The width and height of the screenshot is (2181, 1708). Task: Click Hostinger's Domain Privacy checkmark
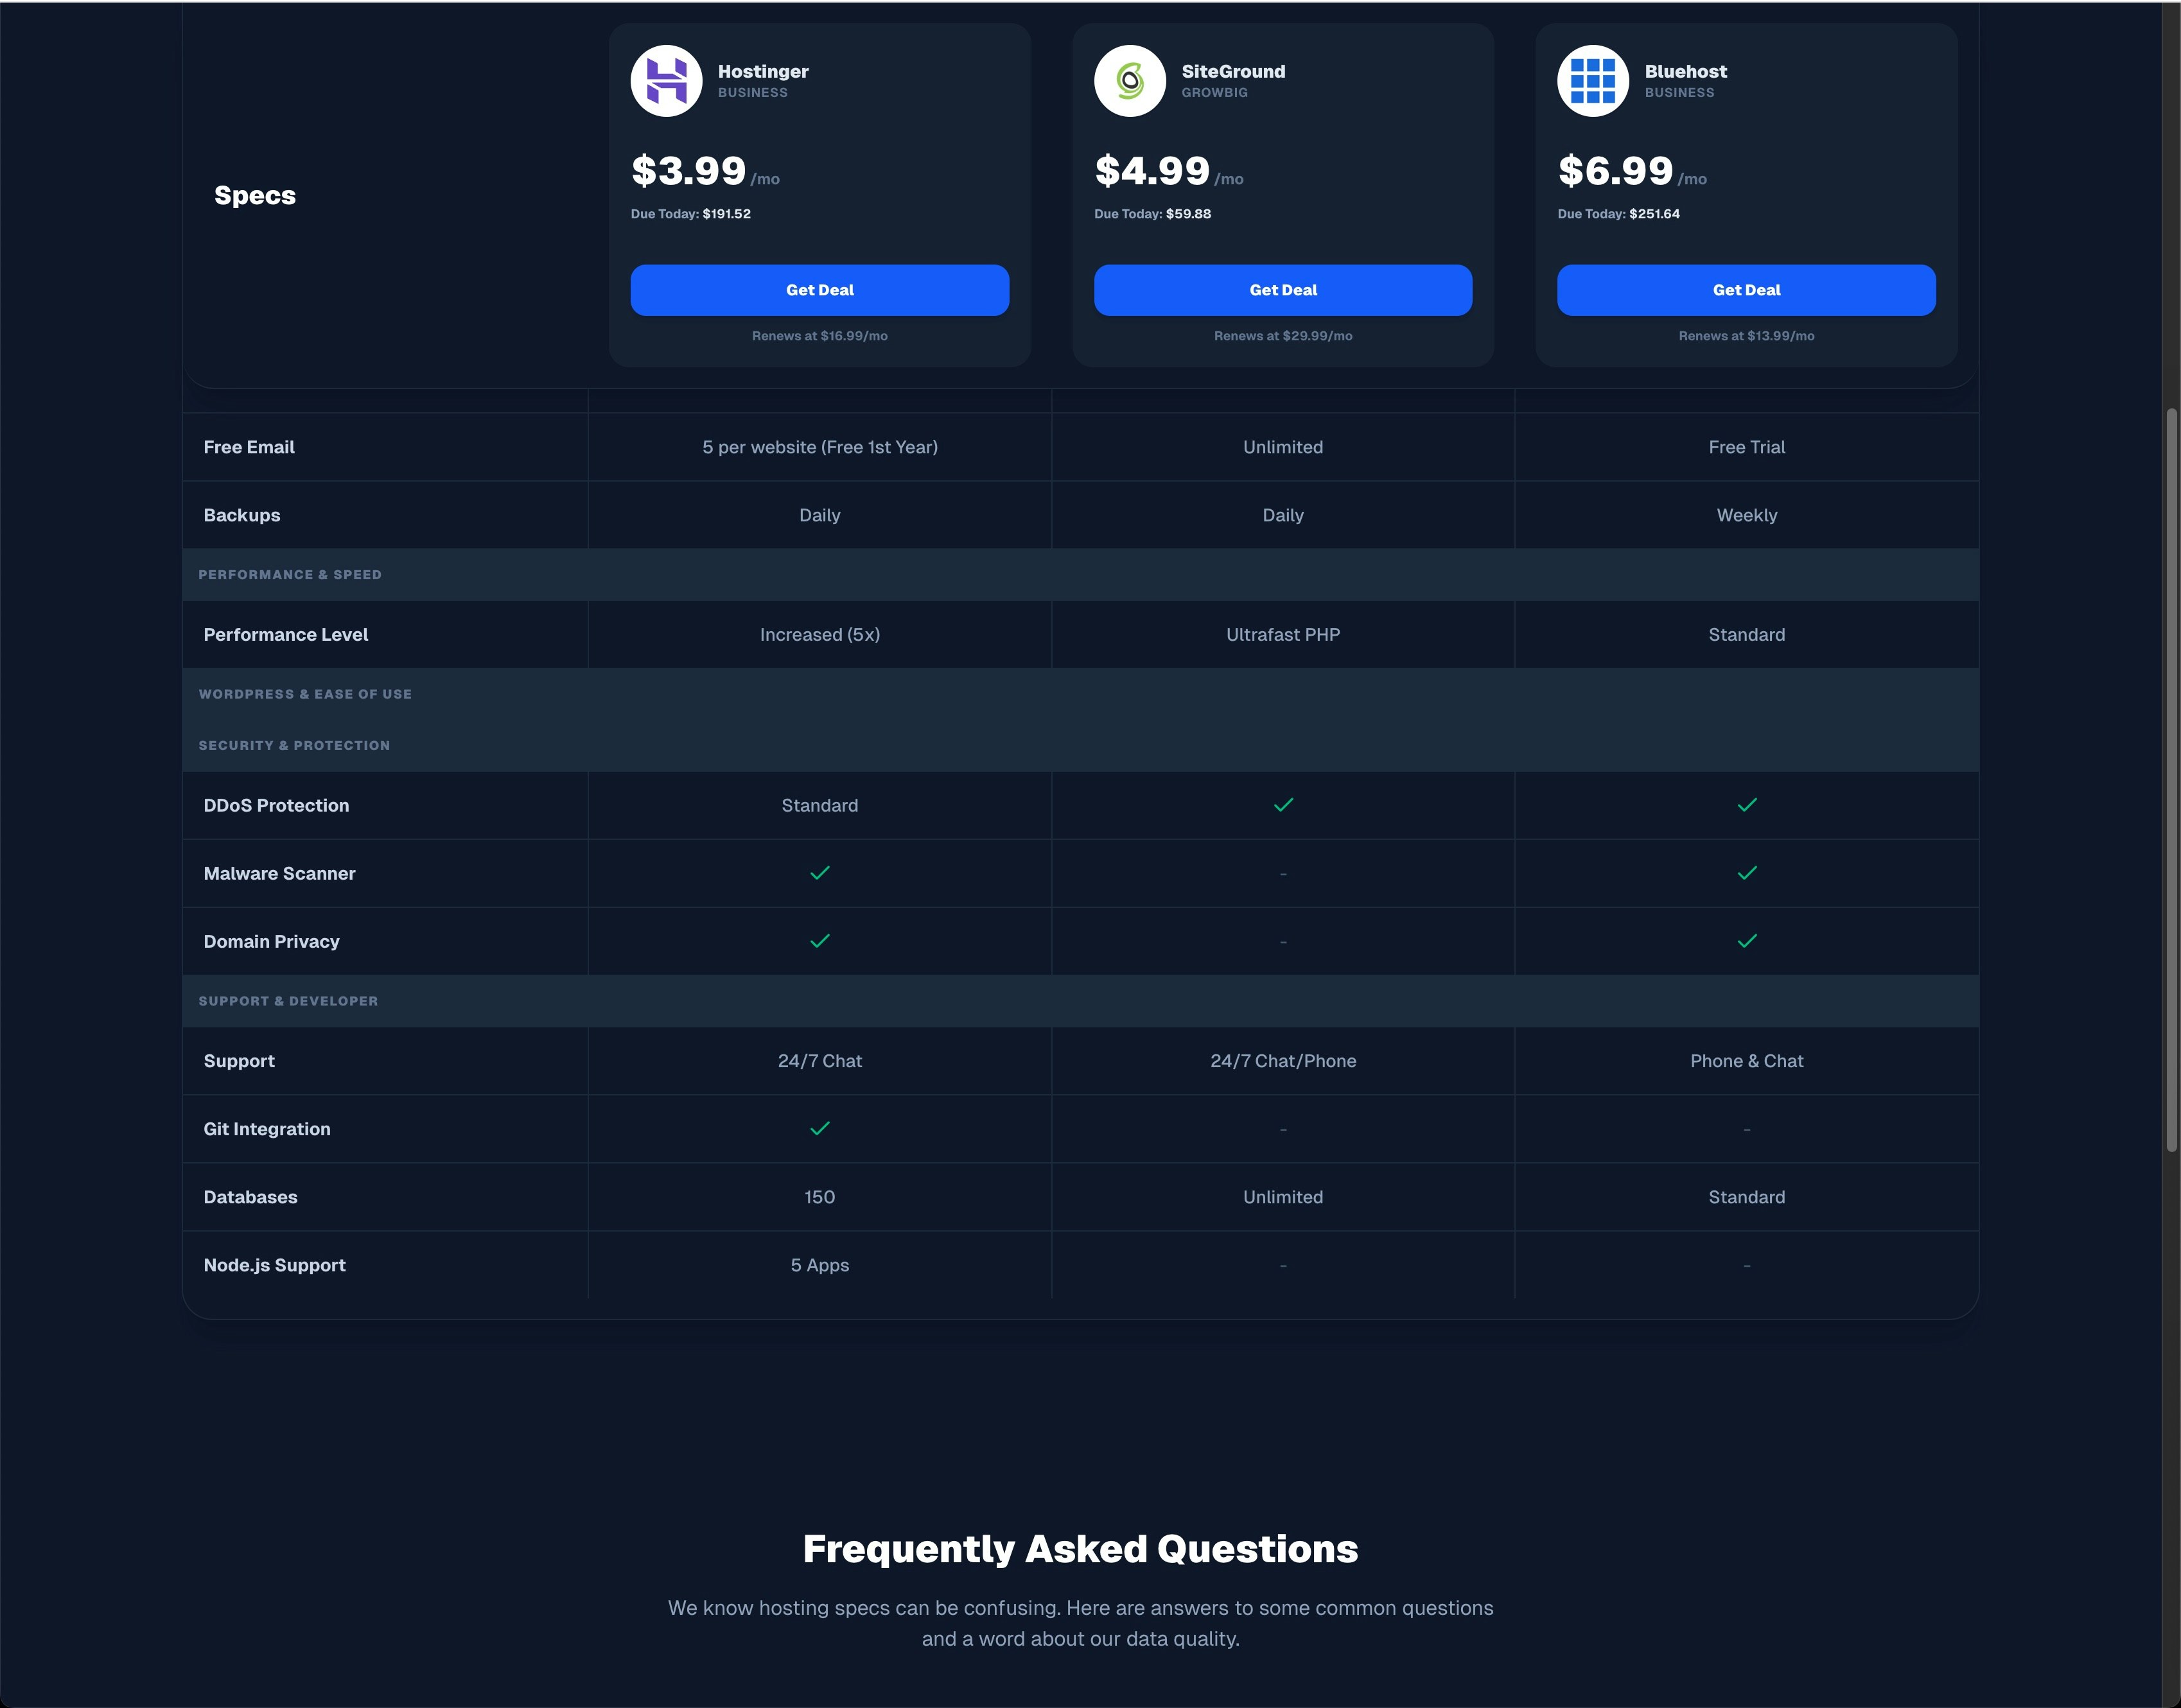tap(819, 941)
